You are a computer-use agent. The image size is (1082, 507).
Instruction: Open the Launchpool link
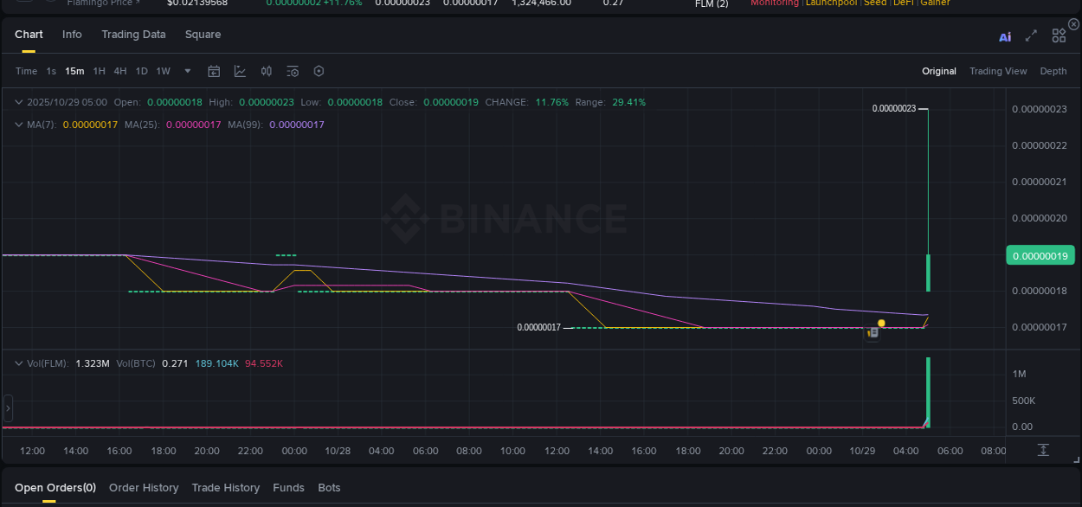(831, 3)
